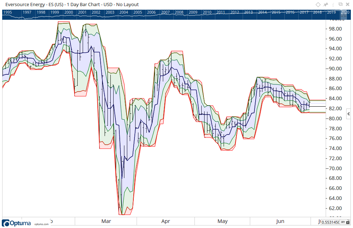
Task: Click the 68.00 price scale label
Action: [x=335, y=178]
